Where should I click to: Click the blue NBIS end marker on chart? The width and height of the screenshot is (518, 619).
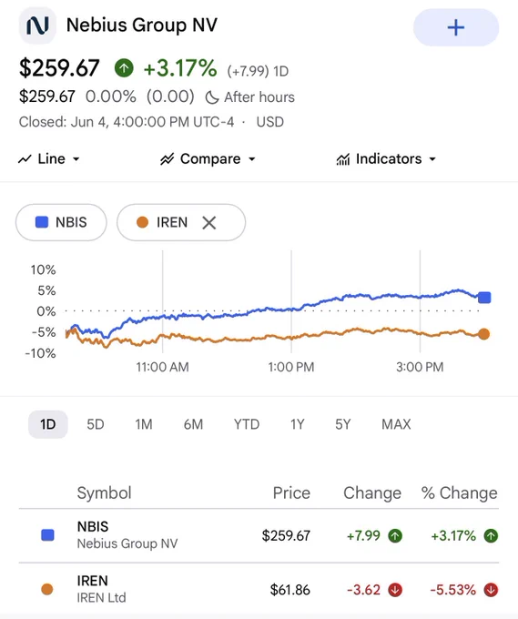[484, 298]
